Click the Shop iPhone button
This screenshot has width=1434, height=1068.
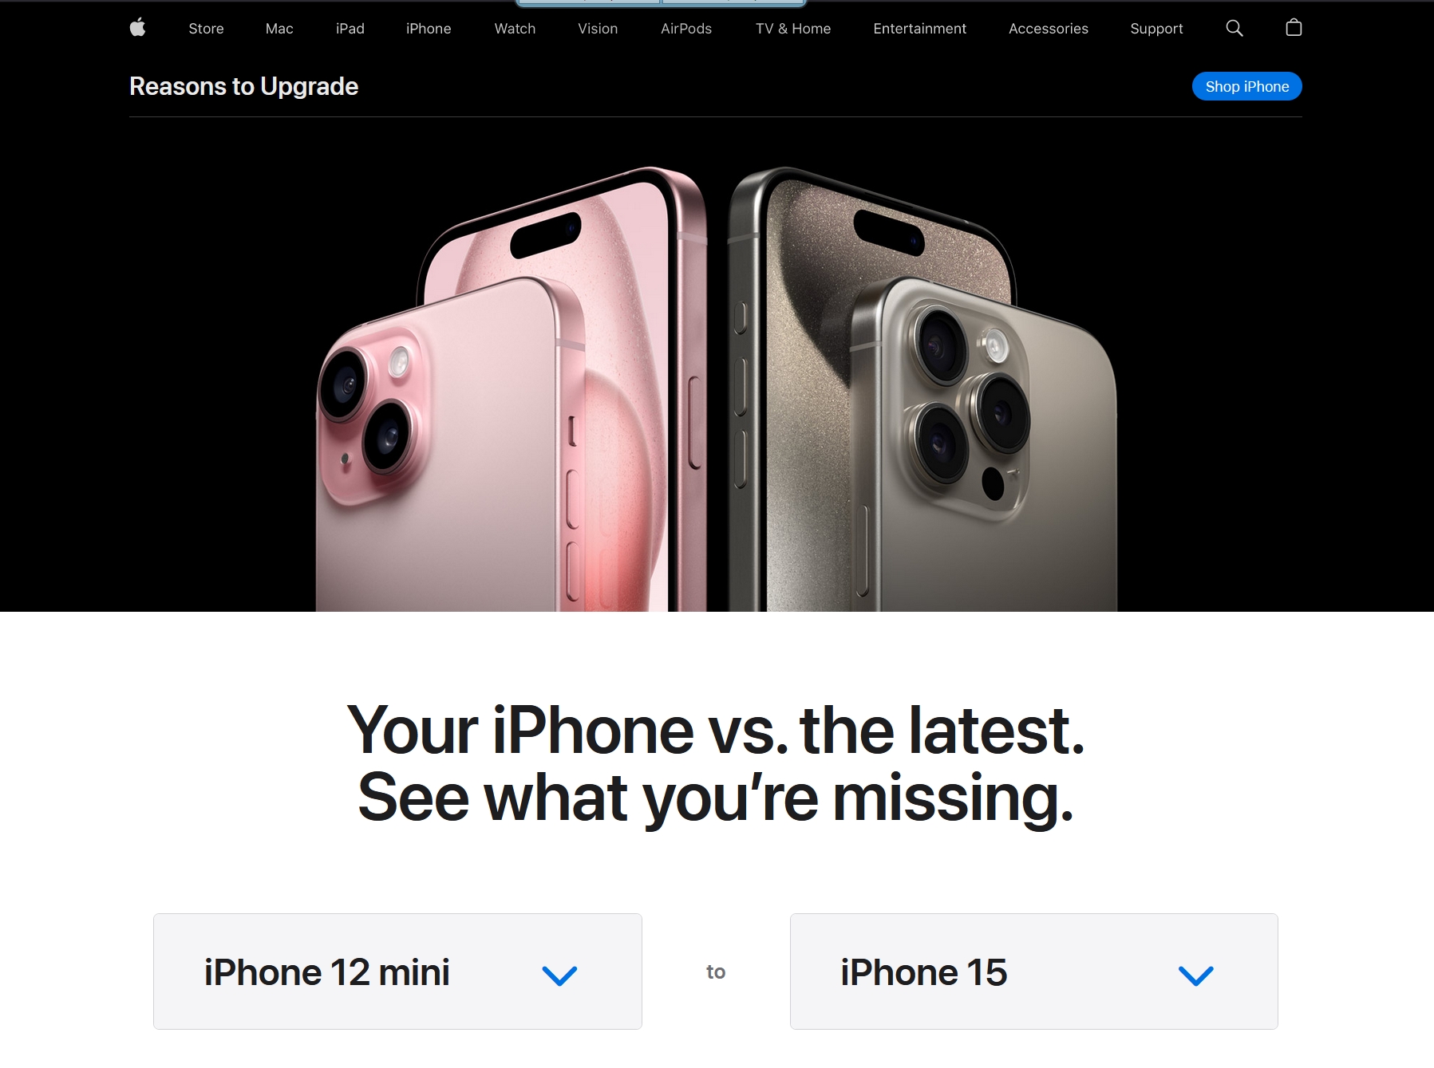[1246, 86]
